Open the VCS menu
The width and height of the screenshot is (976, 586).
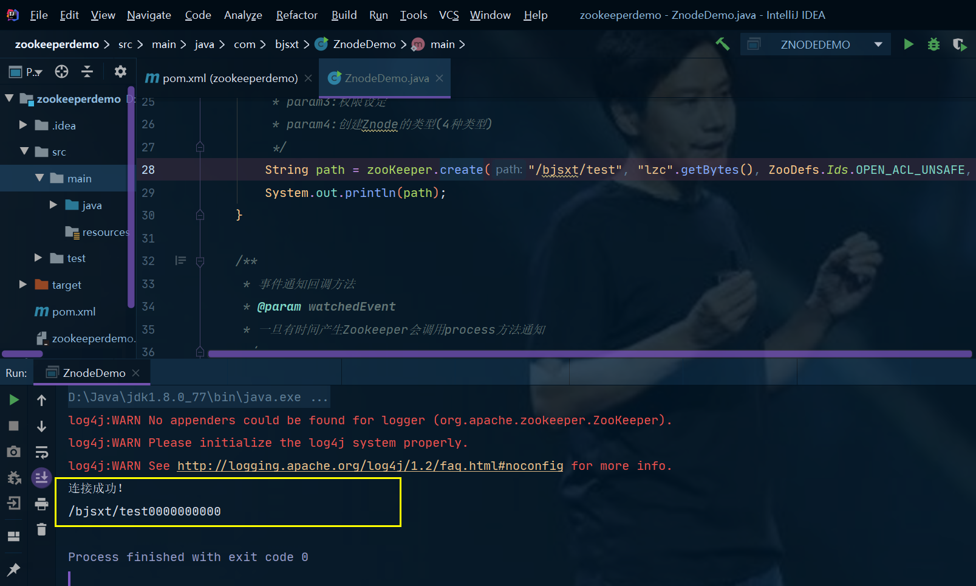click(449, 15)
